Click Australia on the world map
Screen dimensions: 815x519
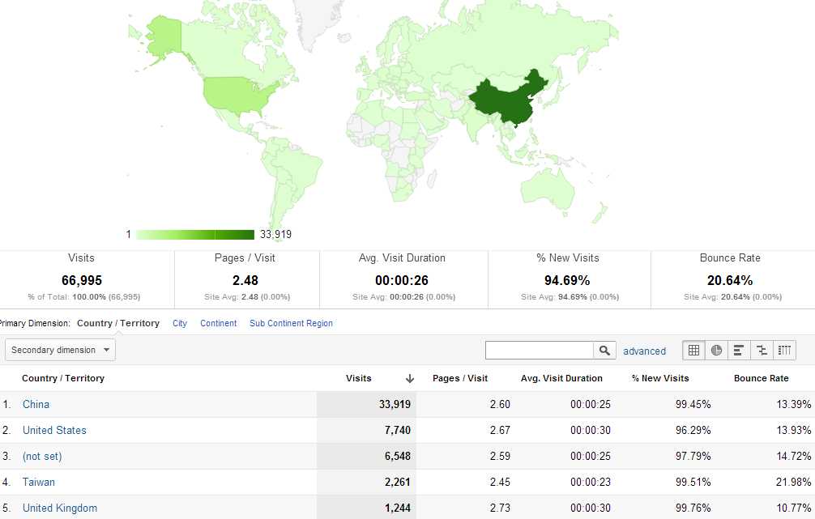click(547, 188)
